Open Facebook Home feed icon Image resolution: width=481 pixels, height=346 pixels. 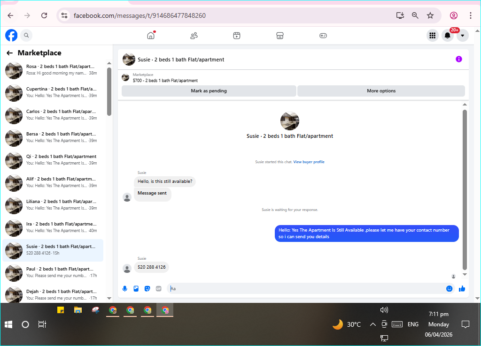click(151, 36)
